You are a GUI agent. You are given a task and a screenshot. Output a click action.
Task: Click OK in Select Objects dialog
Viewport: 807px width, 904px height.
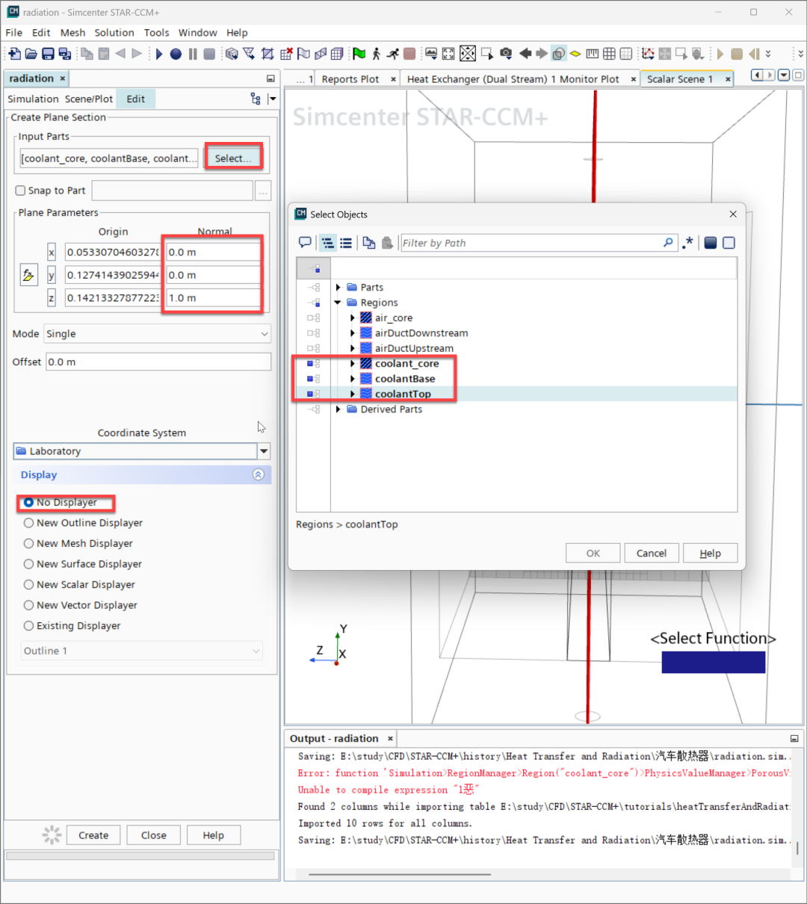click(593, 554)
